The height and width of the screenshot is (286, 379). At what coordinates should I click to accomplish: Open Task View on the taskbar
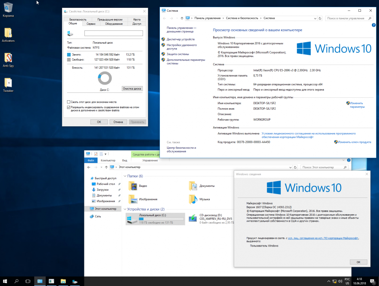click(x=28, y=281)
